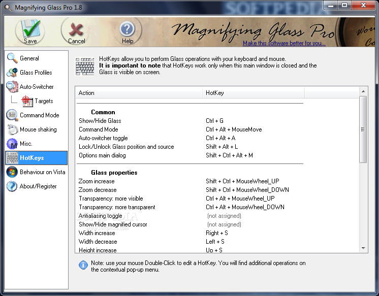Click the Behaviour on Vista Windows icon
Image resolution: width=379 pixels, height=296 pixels.
[12, 172]
